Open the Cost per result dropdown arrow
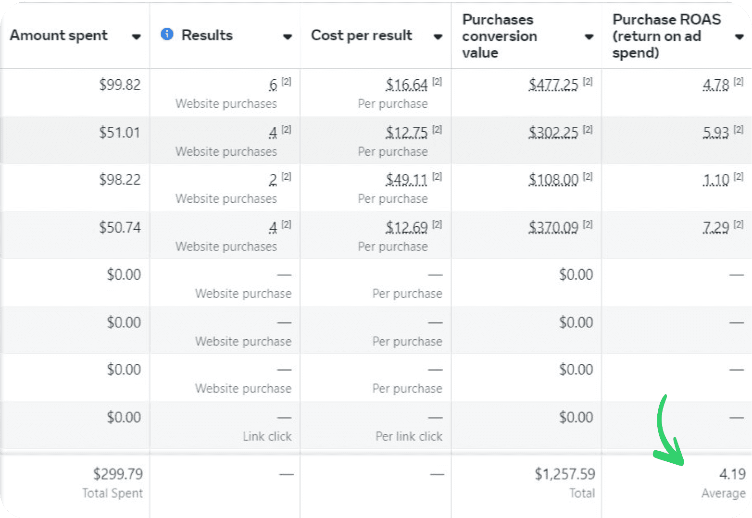Screen dimensions: 752x518 tap(438, 37)
